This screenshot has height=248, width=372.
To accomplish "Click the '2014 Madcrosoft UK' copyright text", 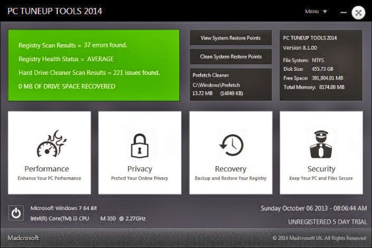I will click(319, 238).
